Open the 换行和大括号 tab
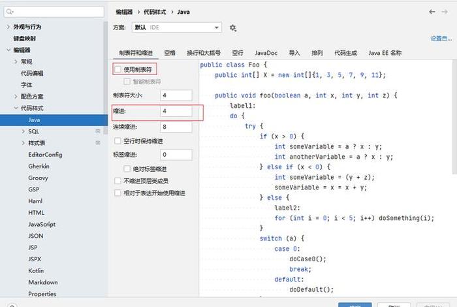Viewport: 457px width, 307px height. pyautogui.click(x=204, y=53)
